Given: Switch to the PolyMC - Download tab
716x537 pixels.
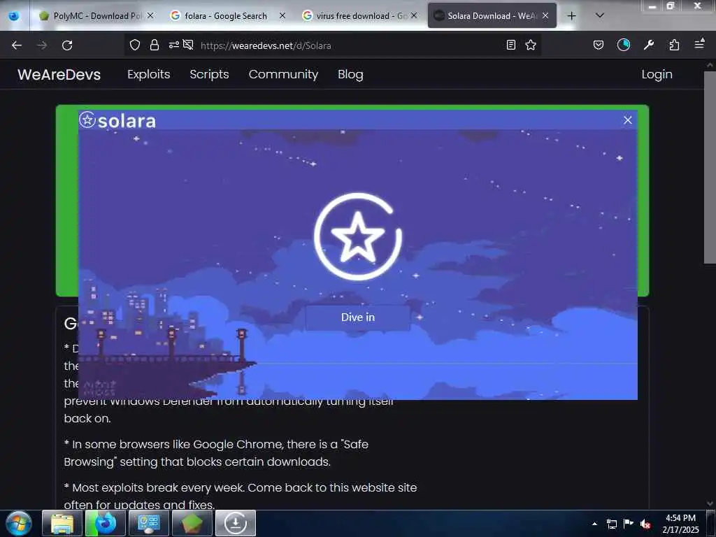Looking at the screenshot, I should [x=95, y=16].
